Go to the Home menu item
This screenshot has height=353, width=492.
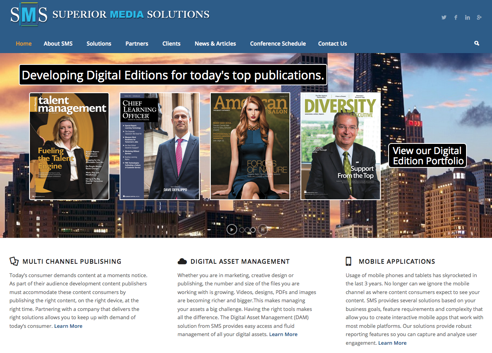click(x=24, y=44)
